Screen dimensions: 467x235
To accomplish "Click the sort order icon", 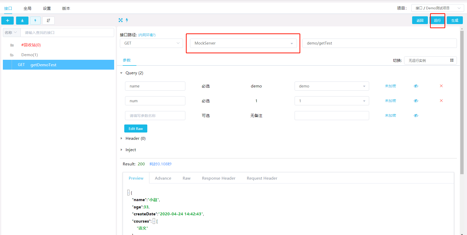I will coord(48,20).
